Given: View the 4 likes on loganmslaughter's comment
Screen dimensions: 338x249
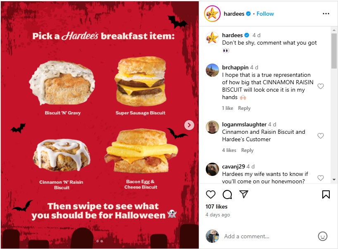Looking at the screenshot, I should [x=229, y=150].
